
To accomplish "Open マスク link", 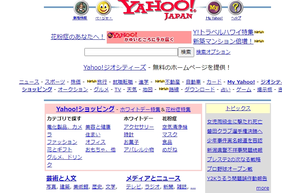I will (x=170, y=135).
